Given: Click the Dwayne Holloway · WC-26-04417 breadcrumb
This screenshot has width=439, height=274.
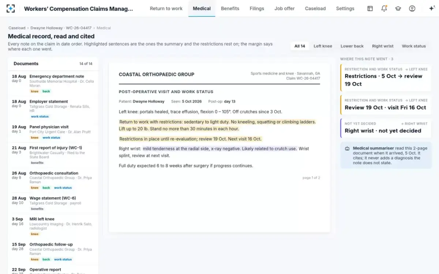Looking at the screenshot, I should click(61, 28).
